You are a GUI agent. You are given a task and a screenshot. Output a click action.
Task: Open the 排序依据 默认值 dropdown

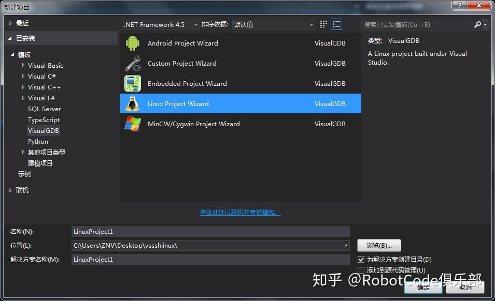point(312,24)
